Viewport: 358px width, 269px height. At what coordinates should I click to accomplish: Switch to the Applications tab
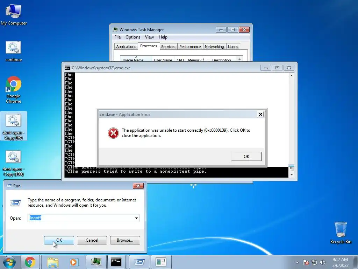[126, 47]
